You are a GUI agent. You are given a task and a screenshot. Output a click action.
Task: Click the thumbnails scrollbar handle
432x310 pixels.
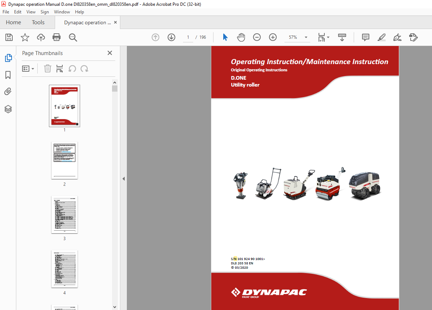tap(115, 88)
